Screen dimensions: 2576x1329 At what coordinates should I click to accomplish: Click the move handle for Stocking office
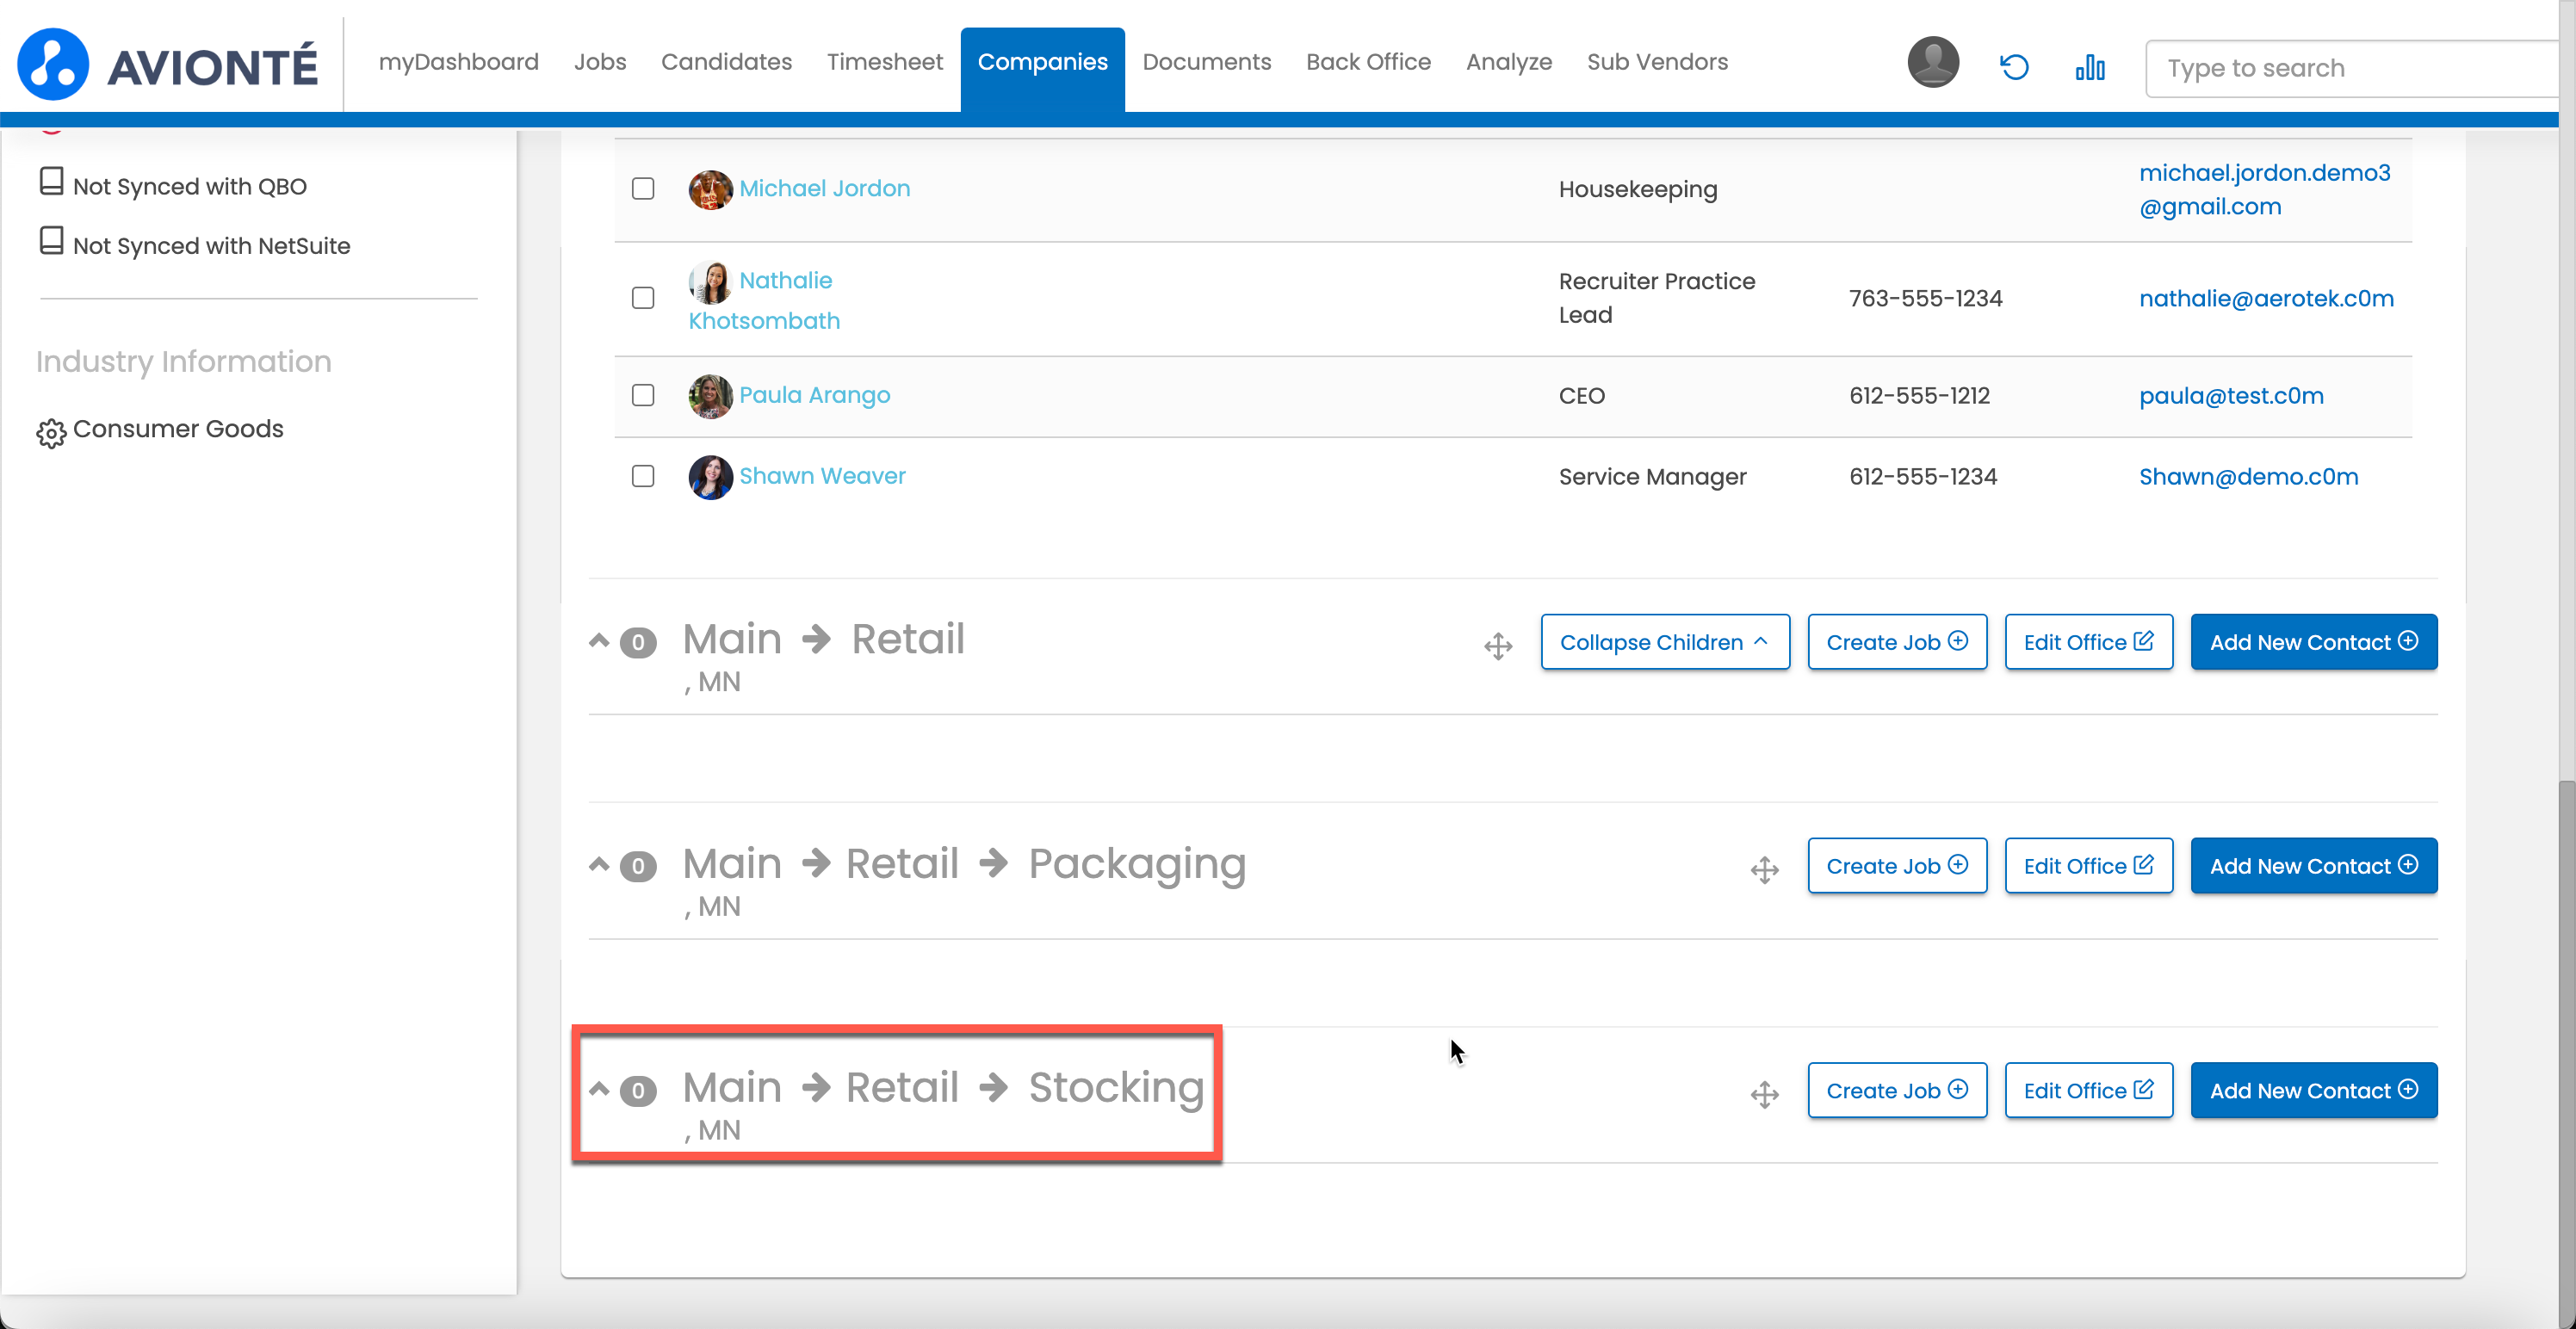[x=1764, y=1094]
